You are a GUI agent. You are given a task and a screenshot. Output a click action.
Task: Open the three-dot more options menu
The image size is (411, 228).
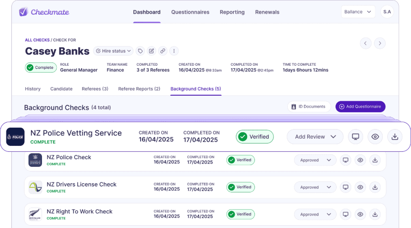point(174,51)
